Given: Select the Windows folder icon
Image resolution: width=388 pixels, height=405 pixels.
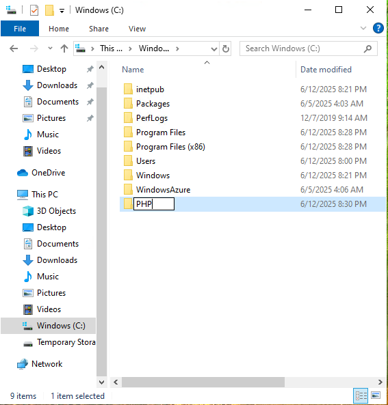Looking at the screenshot, I should click(128, 176).
